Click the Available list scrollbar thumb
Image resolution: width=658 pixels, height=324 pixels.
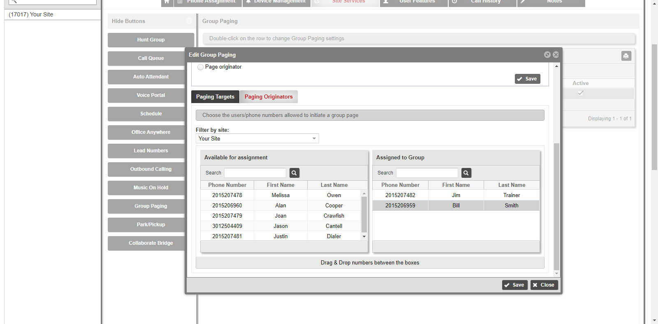(x=364, y=214)
